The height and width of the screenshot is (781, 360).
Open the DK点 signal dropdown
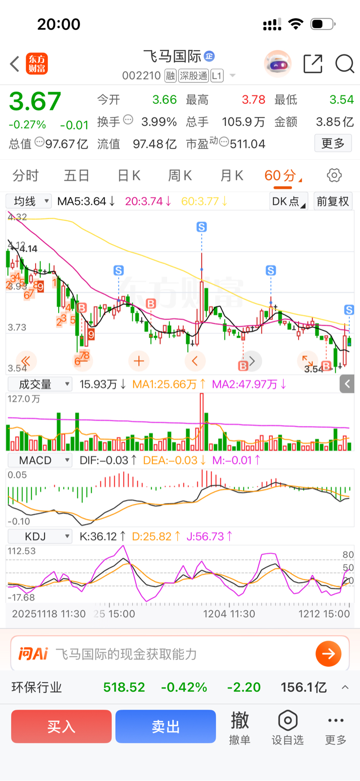pos(289,201)
